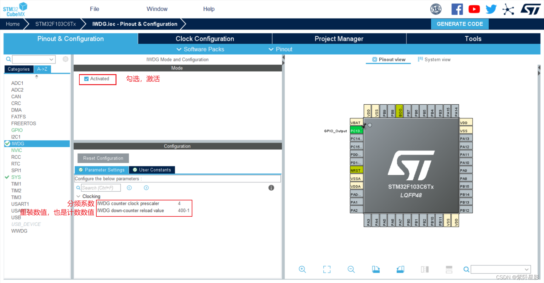Screen dimensions: 544x283
Task: Edit the IWDG down-counter reload value
Action: [184, 210]
